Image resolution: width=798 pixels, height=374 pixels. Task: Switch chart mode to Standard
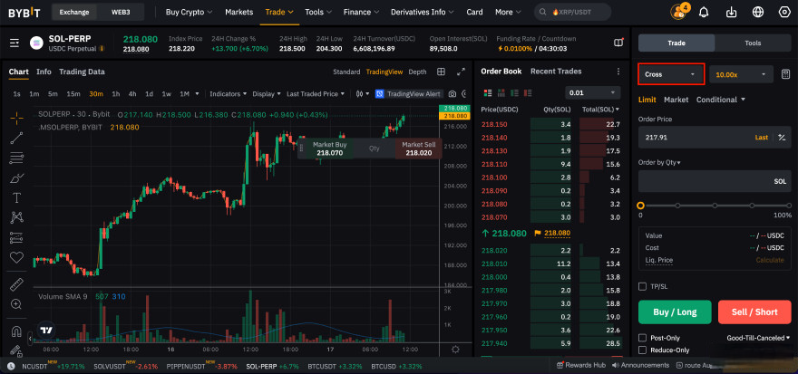point(346,72)
